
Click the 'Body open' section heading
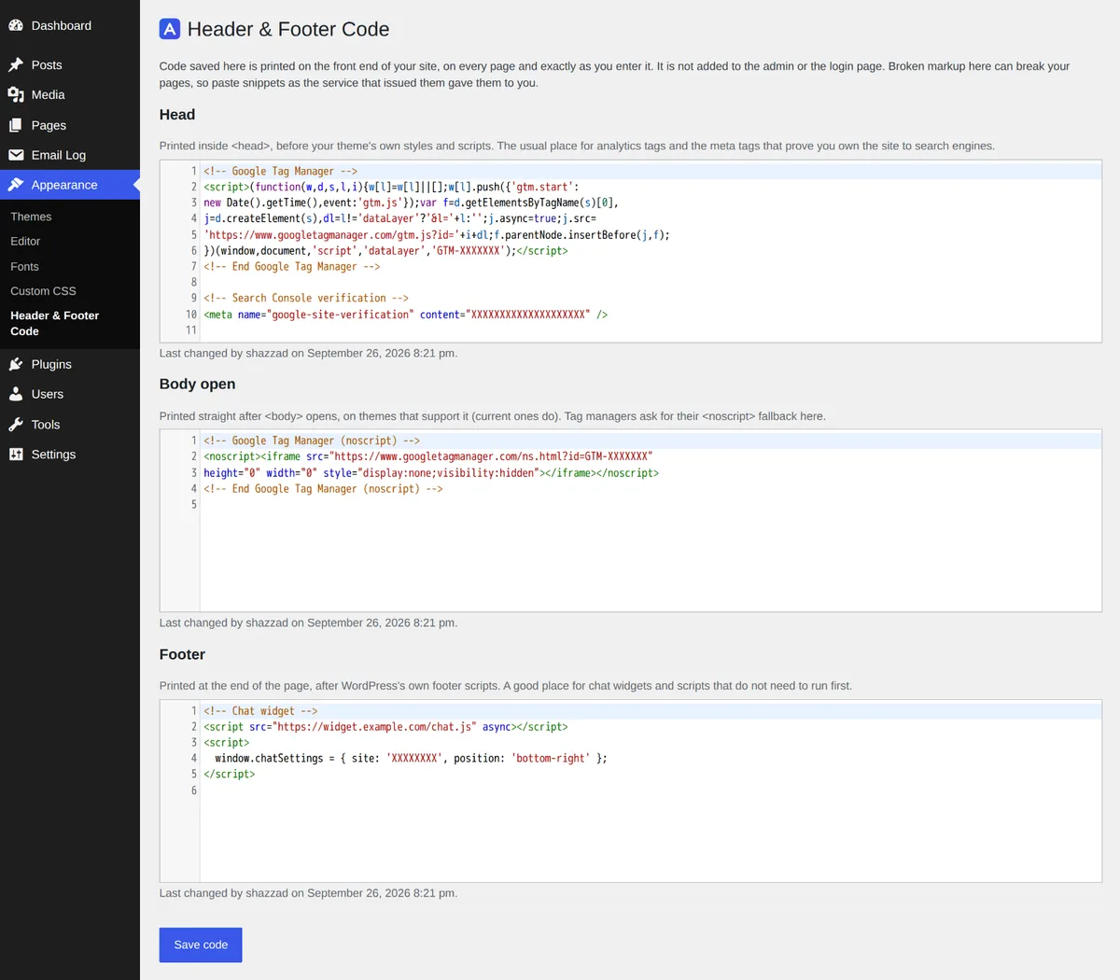click(197, 385)
